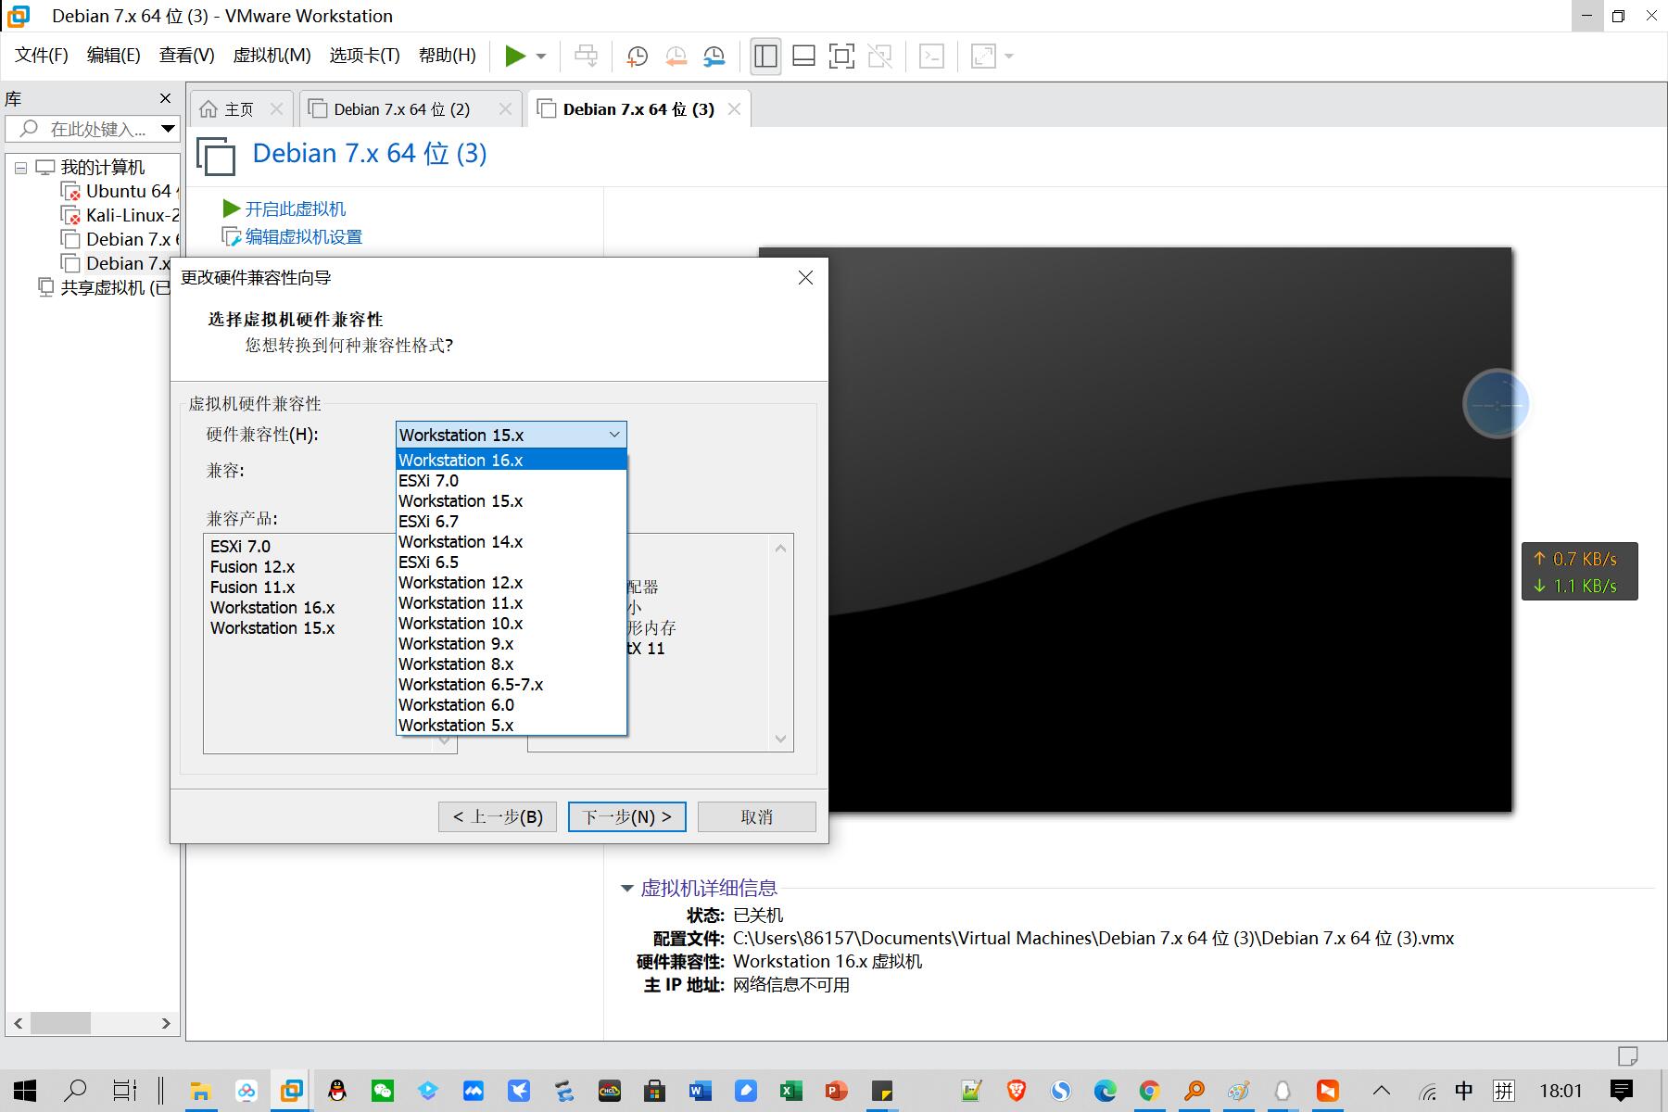1668x1112 pixels.
Task: Choose Workstation 10.x from the list
Action: click(x=512, y=623)
